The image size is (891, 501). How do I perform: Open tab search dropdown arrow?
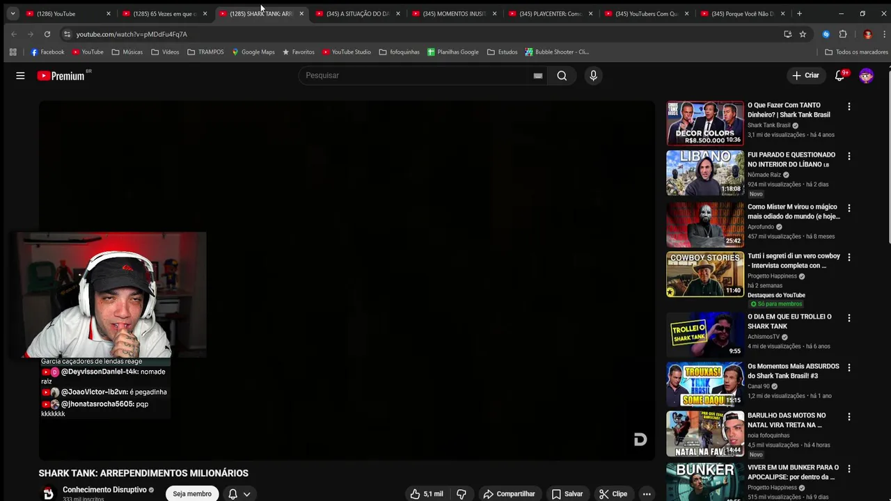(13, 13)
